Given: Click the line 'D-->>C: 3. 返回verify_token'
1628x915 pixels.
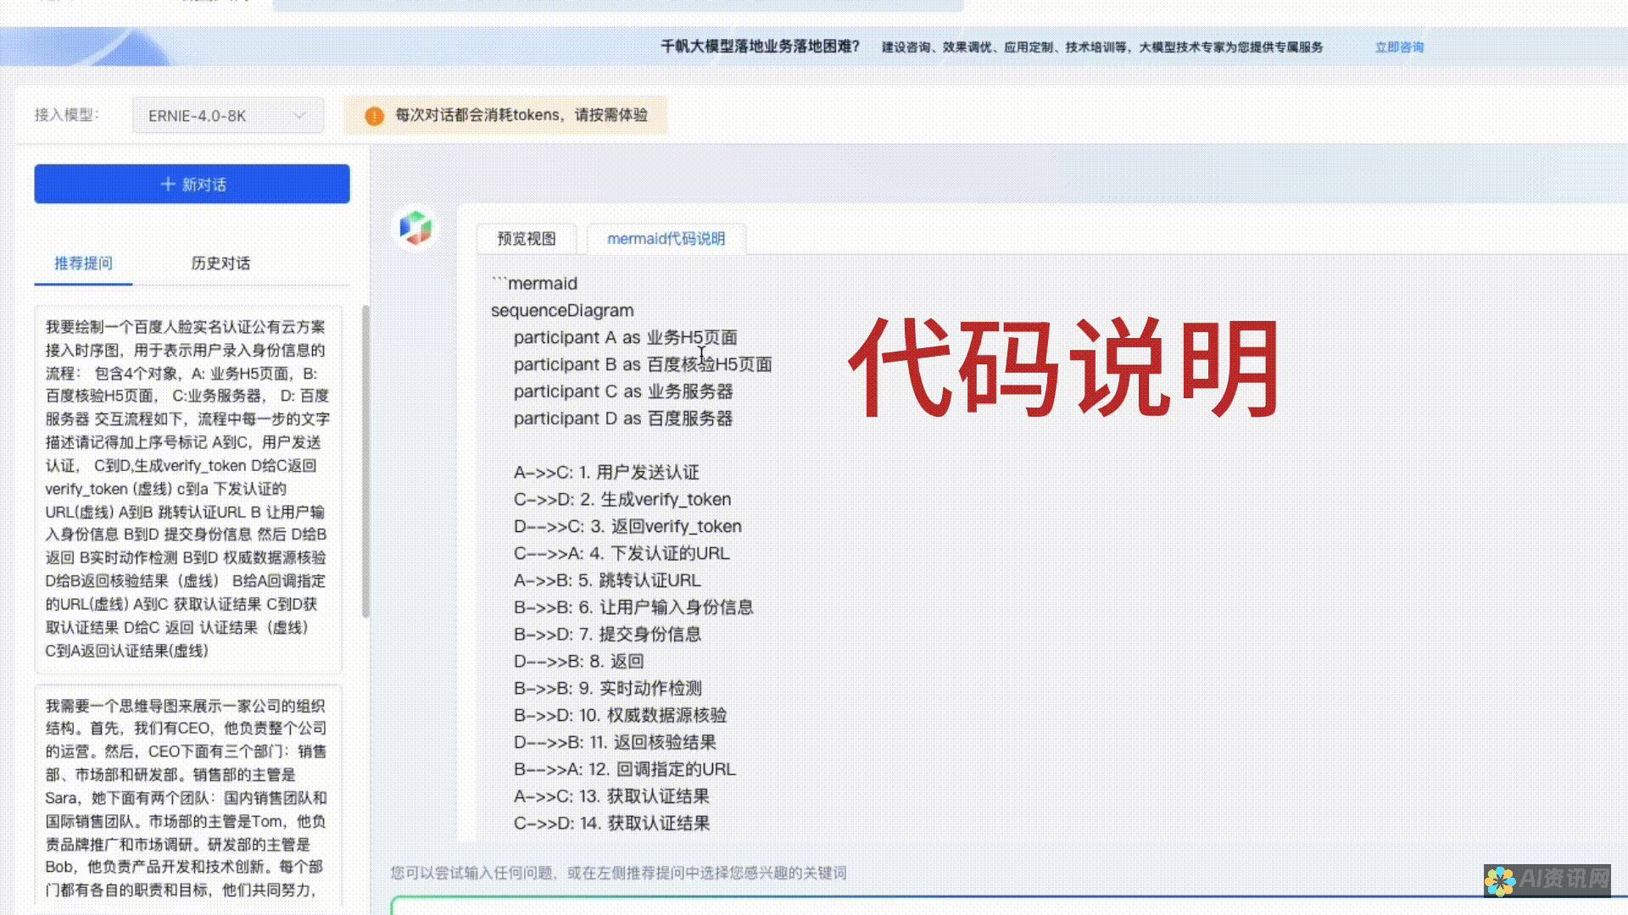Looking at the screenshot, I should (627, 526).
